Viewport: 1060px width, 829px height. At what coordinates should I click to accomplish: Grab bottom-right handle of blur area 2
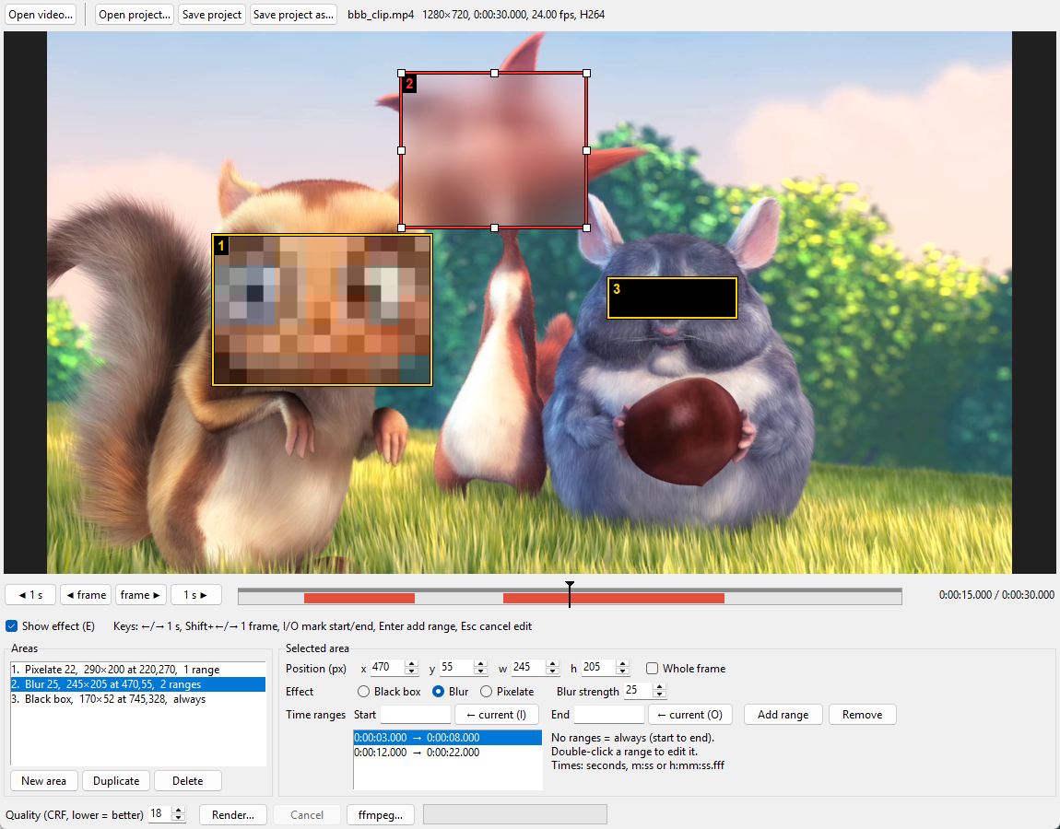pos(587,228)
